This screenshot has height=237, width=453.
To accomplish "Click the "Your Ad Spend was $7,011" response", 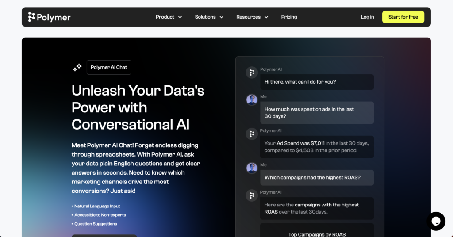I will pos(316,147).
